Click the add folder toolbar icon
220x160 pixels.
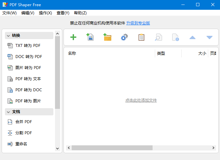coord(107,37)
